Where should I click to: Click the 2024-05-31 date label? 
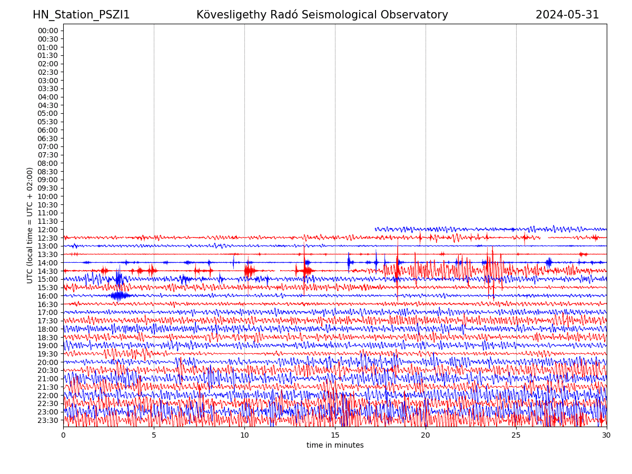pyautogui.click(x=567, y=15)
